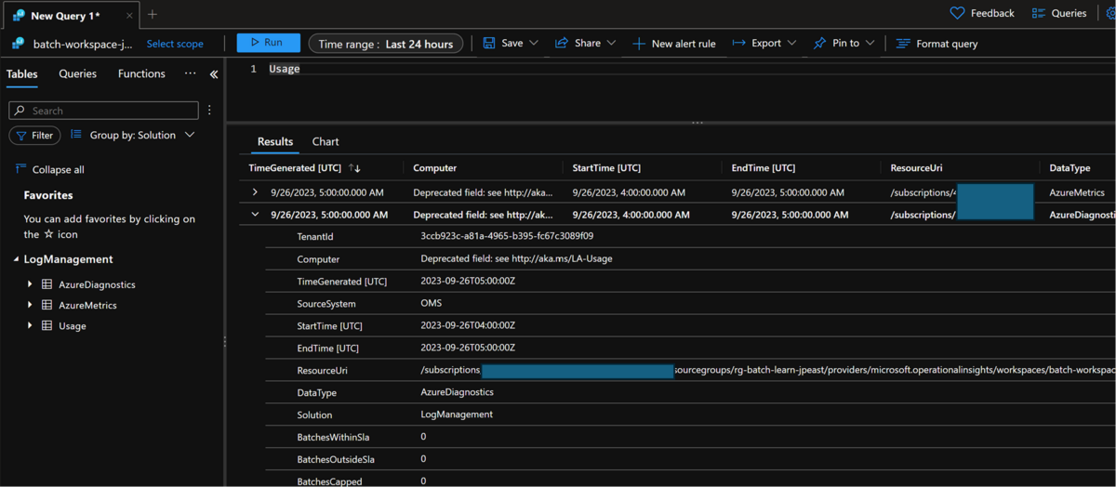Select the AzureMetrics table name
Image resolution: width=1116 pixels, height=487 pixels.
(87, 306)
